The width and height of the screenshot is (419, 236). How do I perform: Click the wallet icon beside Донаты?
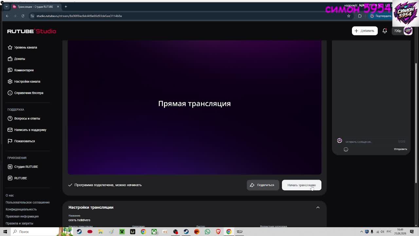point(10,59)
